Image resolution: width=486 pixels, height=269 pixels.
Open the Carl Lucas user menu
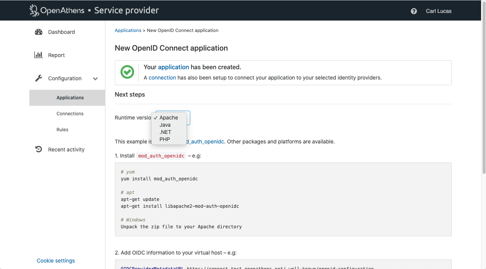[x=438, y=11]
